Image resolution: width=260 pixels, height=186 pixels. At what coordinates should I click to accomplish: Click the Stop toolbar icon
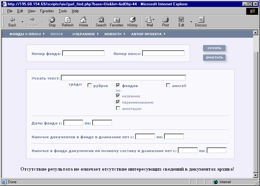tap(52, 20)
